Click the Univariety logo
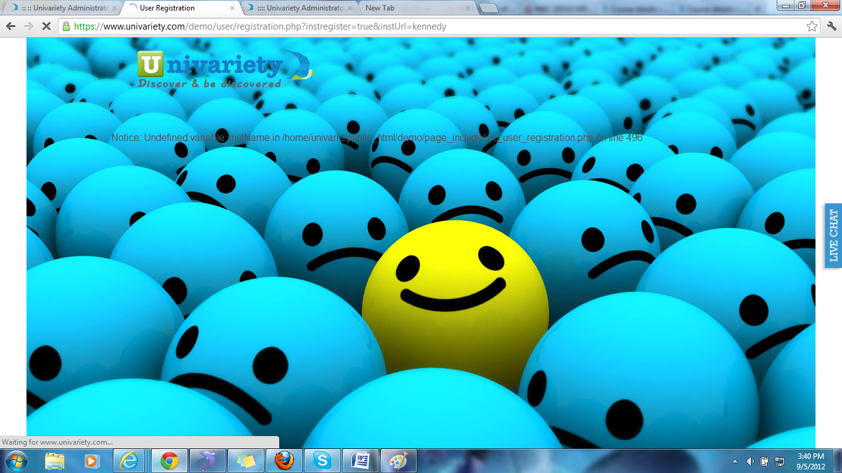Viewport: 842px width, 473px height. click(x=226, y=70)
